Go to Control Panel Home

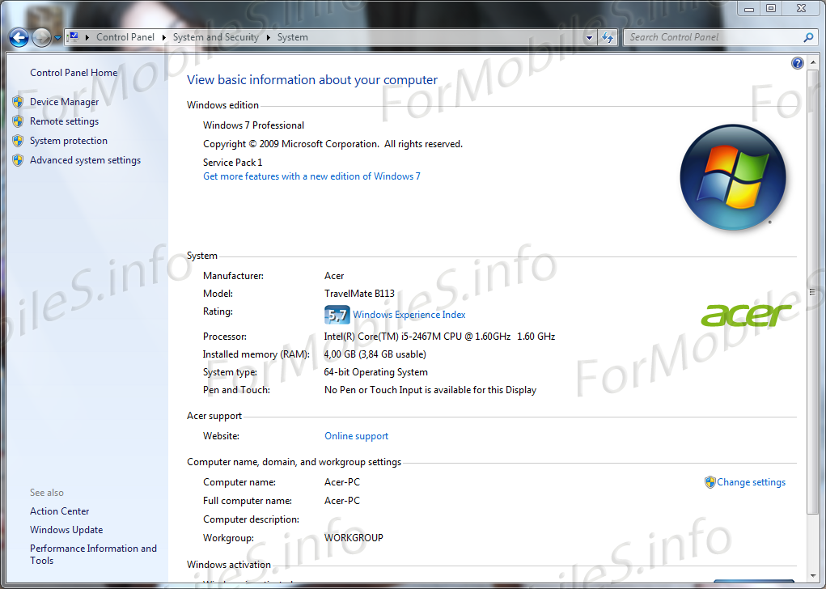pos(74,73)
